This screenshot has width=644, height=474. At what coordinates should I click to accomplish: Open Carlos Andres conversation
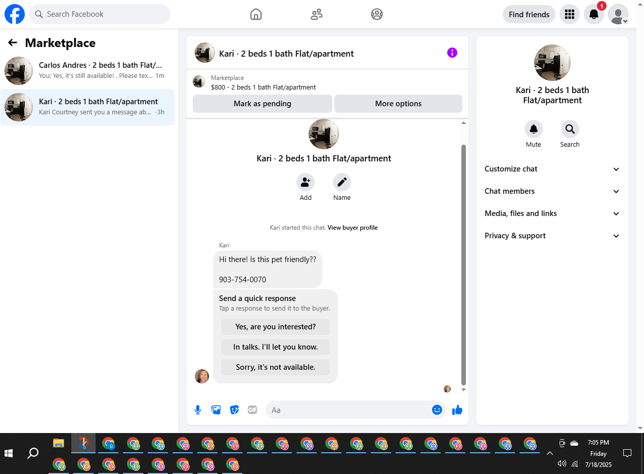pyautogui.click(x=88, y=70)
